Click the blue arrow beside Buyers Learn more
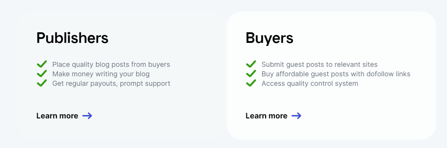This screenshot has height=148, width=447. pyautogui.click(x=296, y=116)
